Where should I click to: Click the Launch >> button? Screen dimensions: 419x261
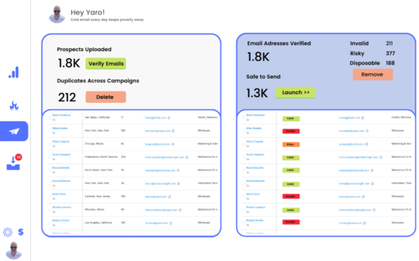[295, 92]
